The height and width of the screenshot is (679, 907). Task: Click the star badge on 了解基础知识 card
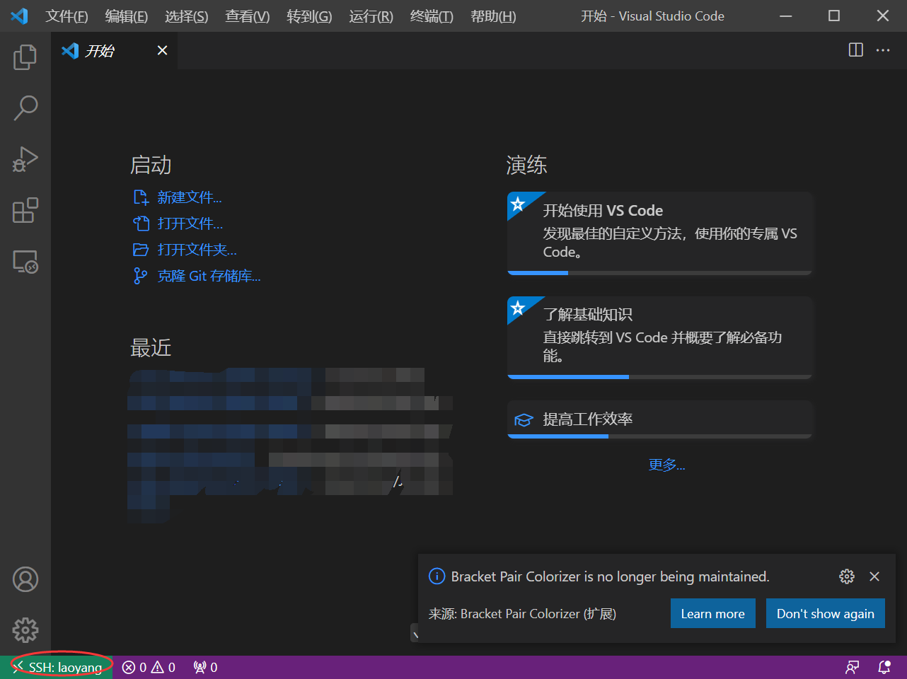[x=518, y=308]
